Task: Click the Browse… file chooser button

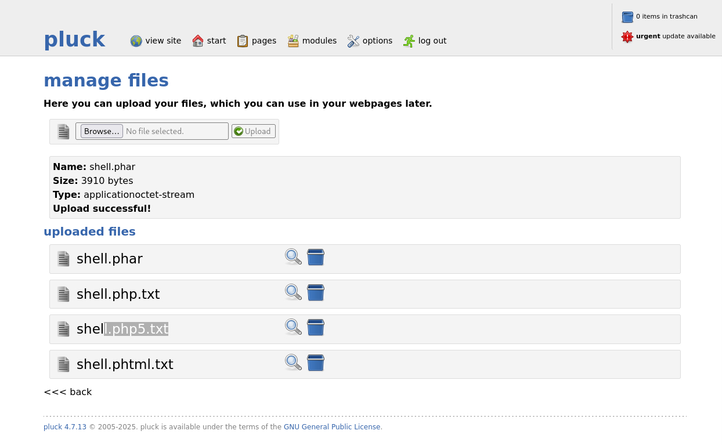Action: (x=102, y=131)
